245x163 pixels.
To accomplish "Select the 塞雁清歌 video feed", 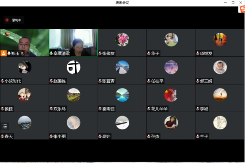I will point(73,43).
